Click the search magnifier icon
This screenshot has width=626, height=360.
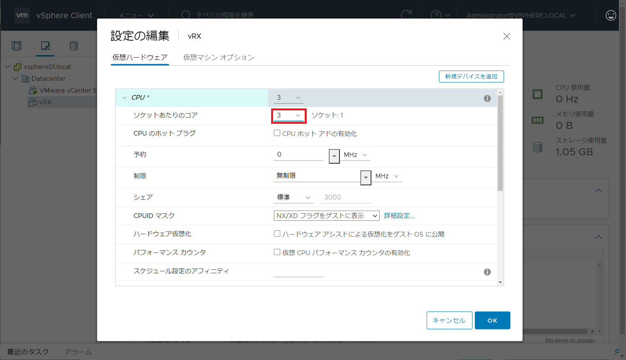(186, 15)
